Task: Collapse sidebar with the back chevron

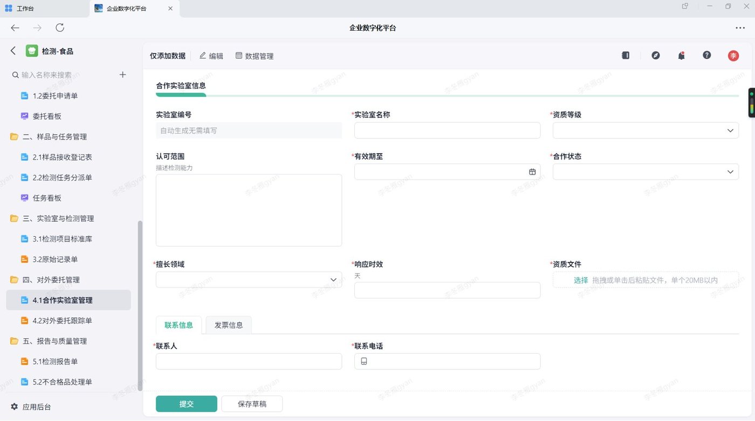Action: click(13, 51)
